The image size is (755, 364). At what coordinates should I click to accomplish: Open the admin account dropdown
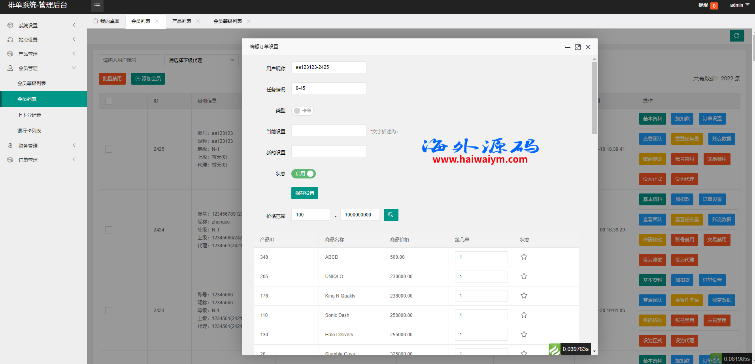[739, 5]
